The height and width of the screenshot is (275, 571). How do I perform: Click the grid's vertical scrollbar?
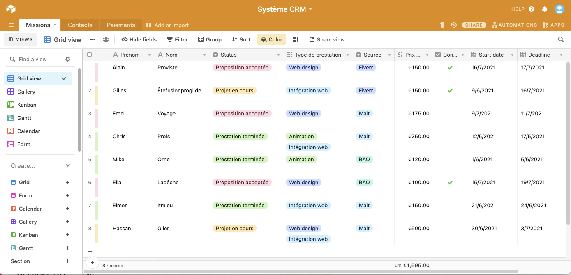[x=569, y=143]
